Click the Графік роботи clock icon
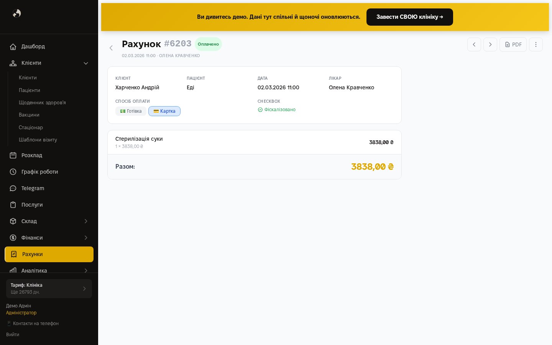Image resolution: width=552 pixels, height=345 pixels. [x=13, y=172]
